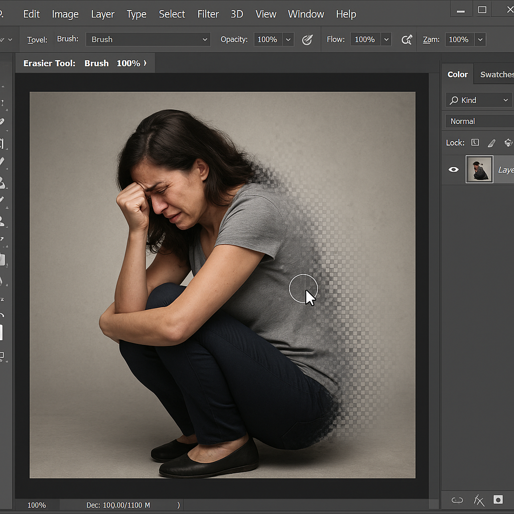Open the fx layer style menu
514x514 pixels.
pos(479,500)
